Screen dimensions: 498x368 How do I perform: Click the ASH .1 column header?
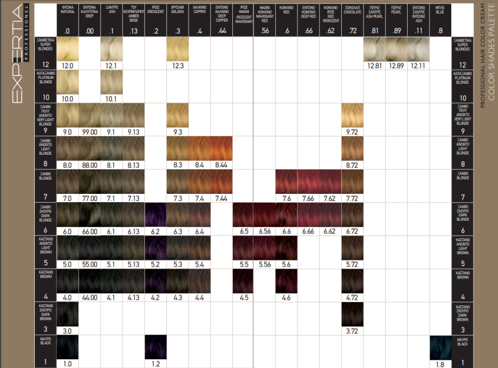pos(111,20)
